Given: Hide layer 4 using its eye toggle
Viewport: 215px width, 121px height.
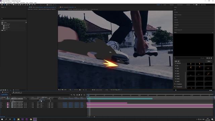Looking at the screenshot, I should pyautogui.click(x=1, y=106).
